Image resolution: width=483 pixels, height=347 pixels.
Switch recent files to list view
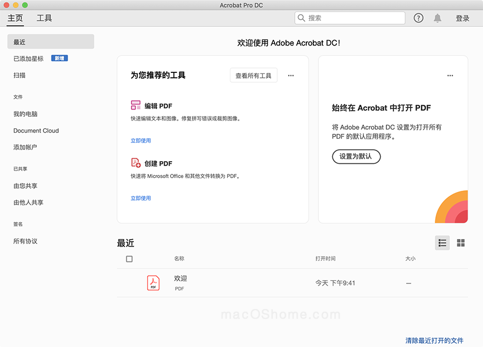point(442,243)
